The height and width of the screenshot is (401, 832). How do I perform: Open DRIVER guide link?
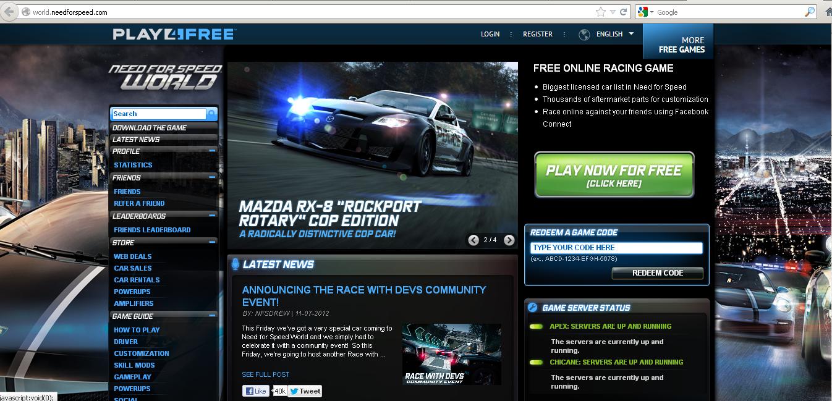(x=125, y=342)
